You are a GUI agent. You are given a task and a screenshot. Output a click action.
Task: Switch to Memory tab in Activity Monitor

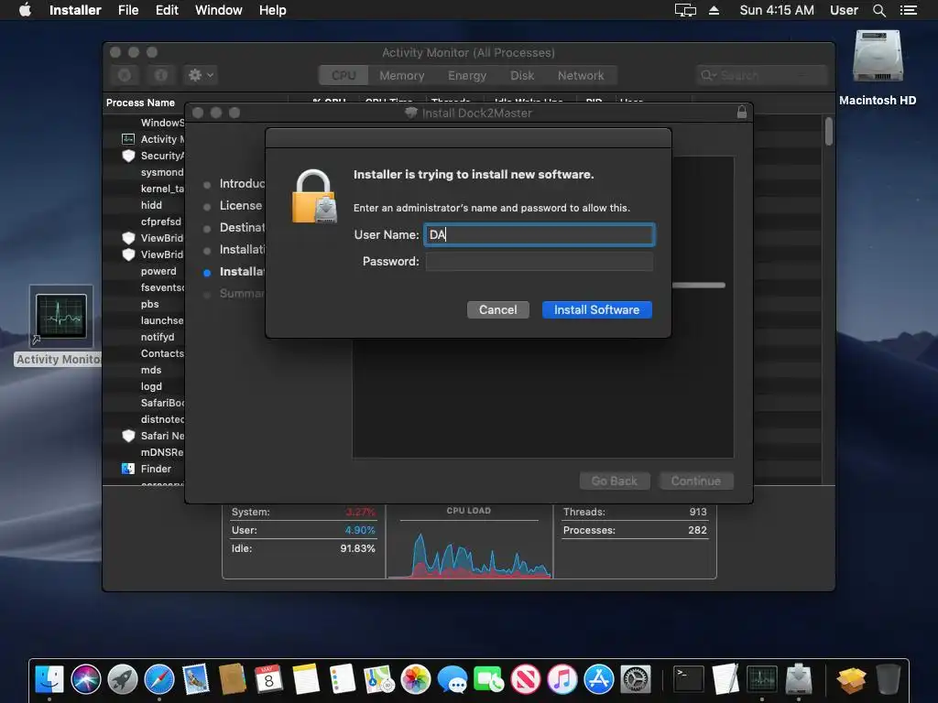[x=401, y=75]
